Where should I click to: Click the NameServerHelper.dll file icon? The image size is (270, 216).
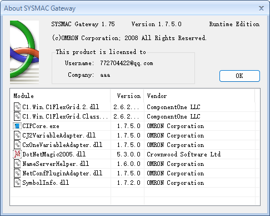(x=17, y=164)
